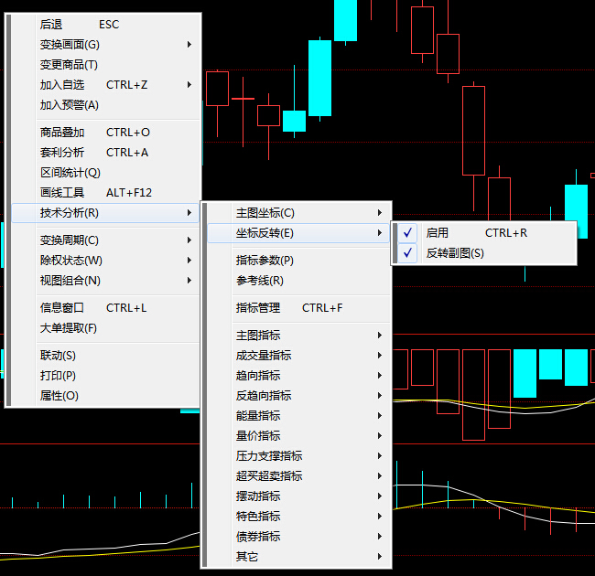
Task: Click 区间统计(Q) option
Action: (x=70, y=173)
